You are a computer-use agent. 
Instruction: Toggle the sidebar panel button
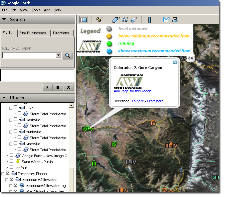(x=84, y=20)
